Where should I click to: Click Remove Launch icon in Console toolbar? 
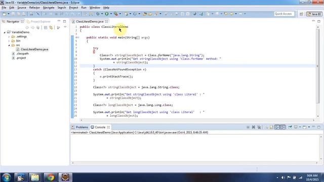(x=253, y=127)
